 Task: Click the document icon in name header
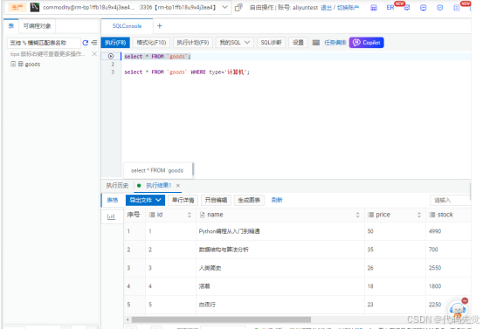pyautogui.click(x=202, y=215)
